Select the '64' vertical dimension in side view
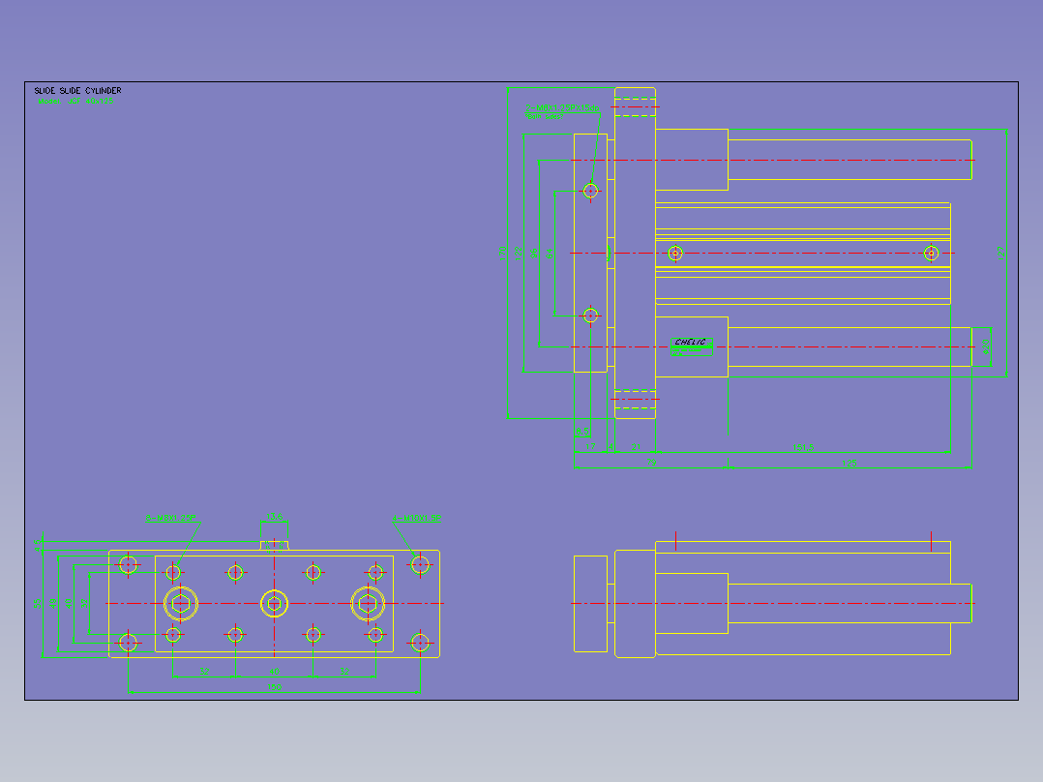 [551, 254]
